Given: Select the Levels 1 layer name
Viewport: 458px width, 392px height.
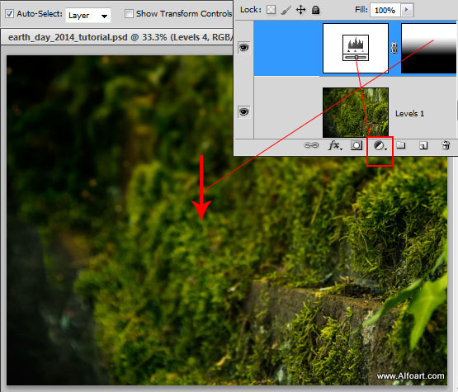Looking at the screenshot, I should tap(409, 114).
